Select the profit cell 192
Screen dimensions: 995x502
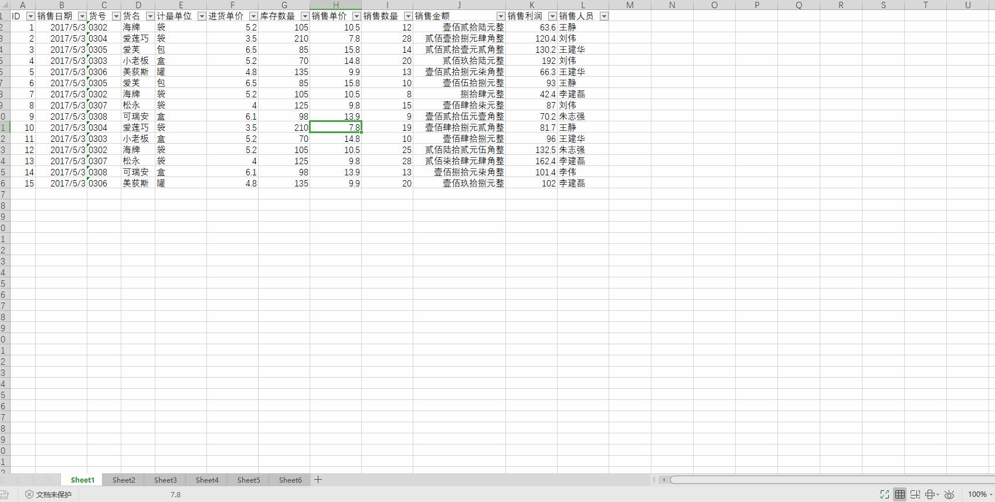531,61
